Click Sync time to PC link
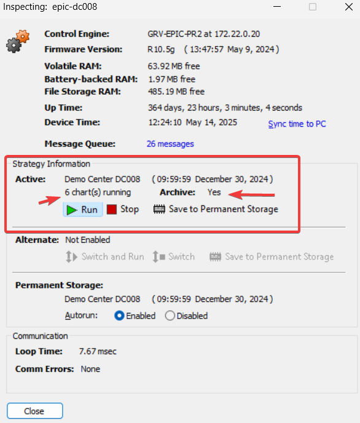 (297, 124)
